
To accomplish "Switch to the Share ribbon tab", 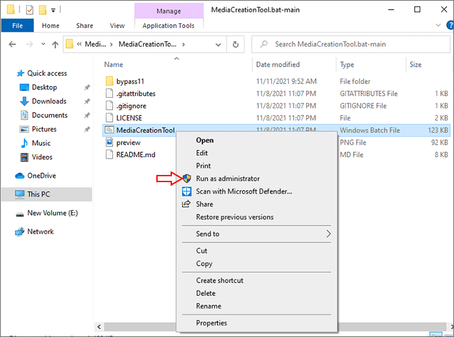I will [x=84, y=25].
